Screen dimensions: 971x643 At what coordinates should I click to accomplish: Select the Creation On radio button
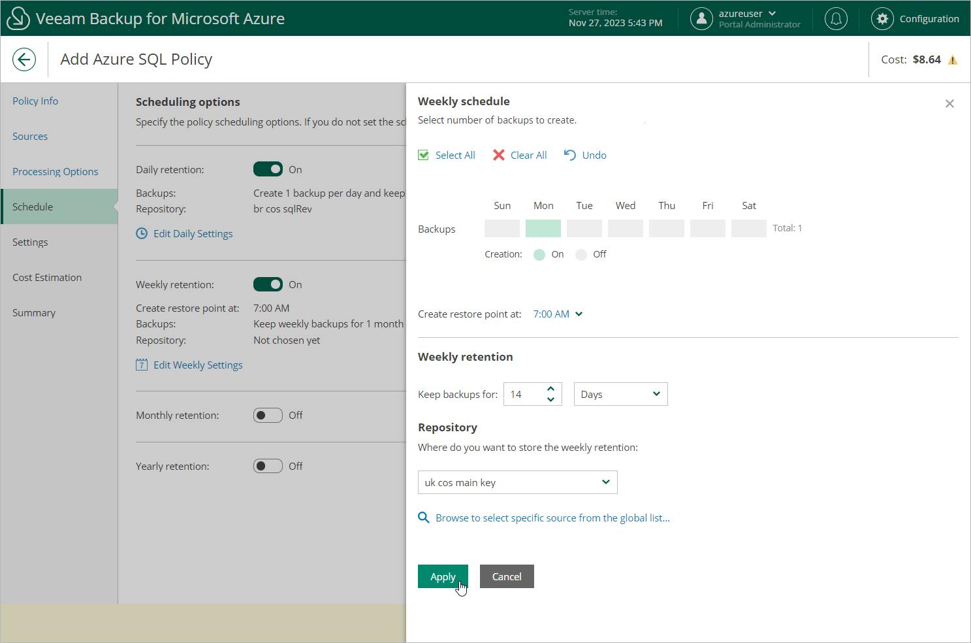[539, 254]
